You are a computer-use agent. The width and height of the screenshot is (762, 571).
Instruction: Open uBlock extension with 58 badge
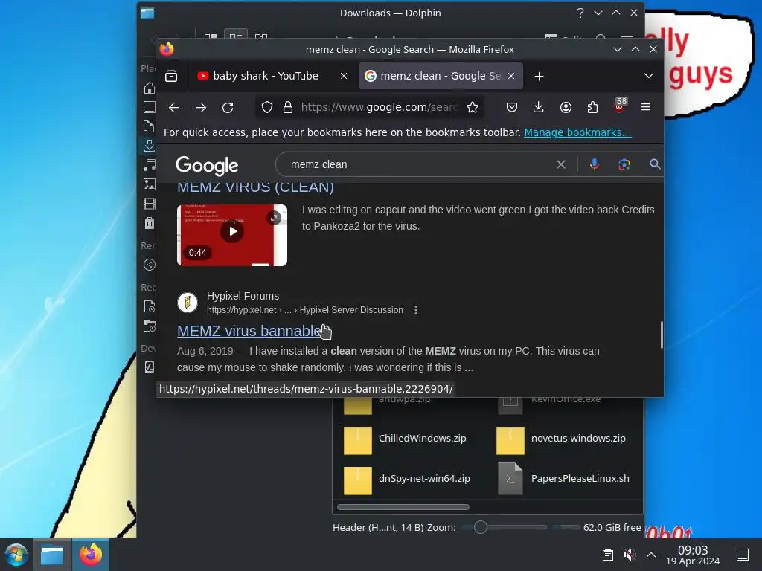620,106
